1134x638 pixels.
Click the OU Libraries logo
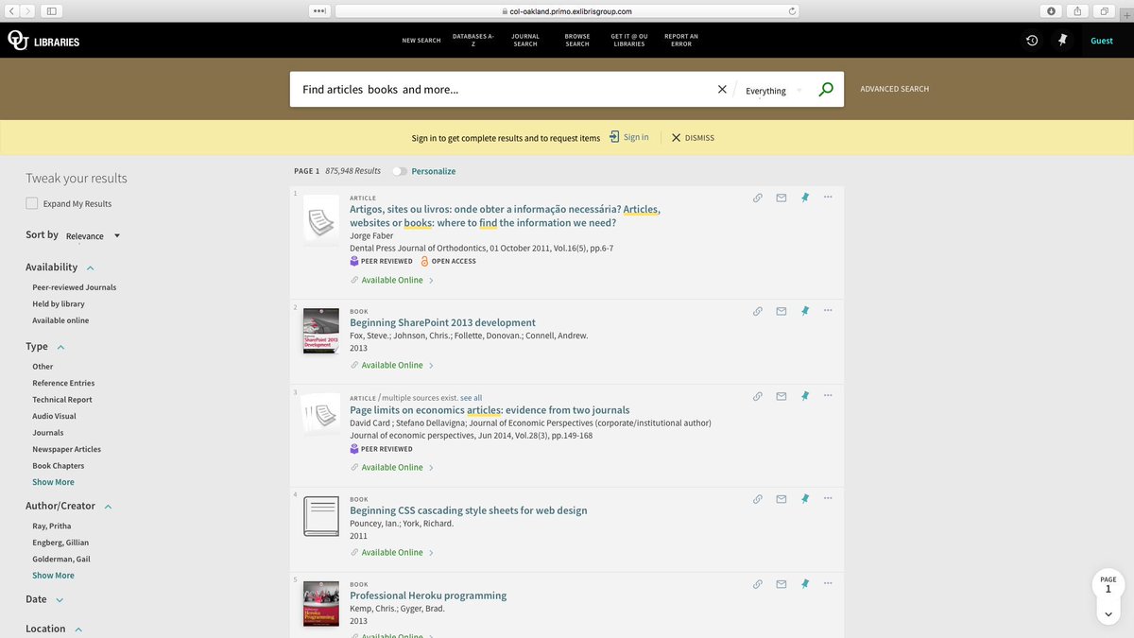tap(43, 41)
